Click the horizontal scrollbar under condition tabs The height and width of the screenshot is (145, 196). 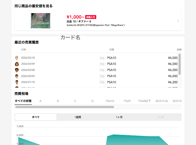pyautogui.click(x=65, y=107)
